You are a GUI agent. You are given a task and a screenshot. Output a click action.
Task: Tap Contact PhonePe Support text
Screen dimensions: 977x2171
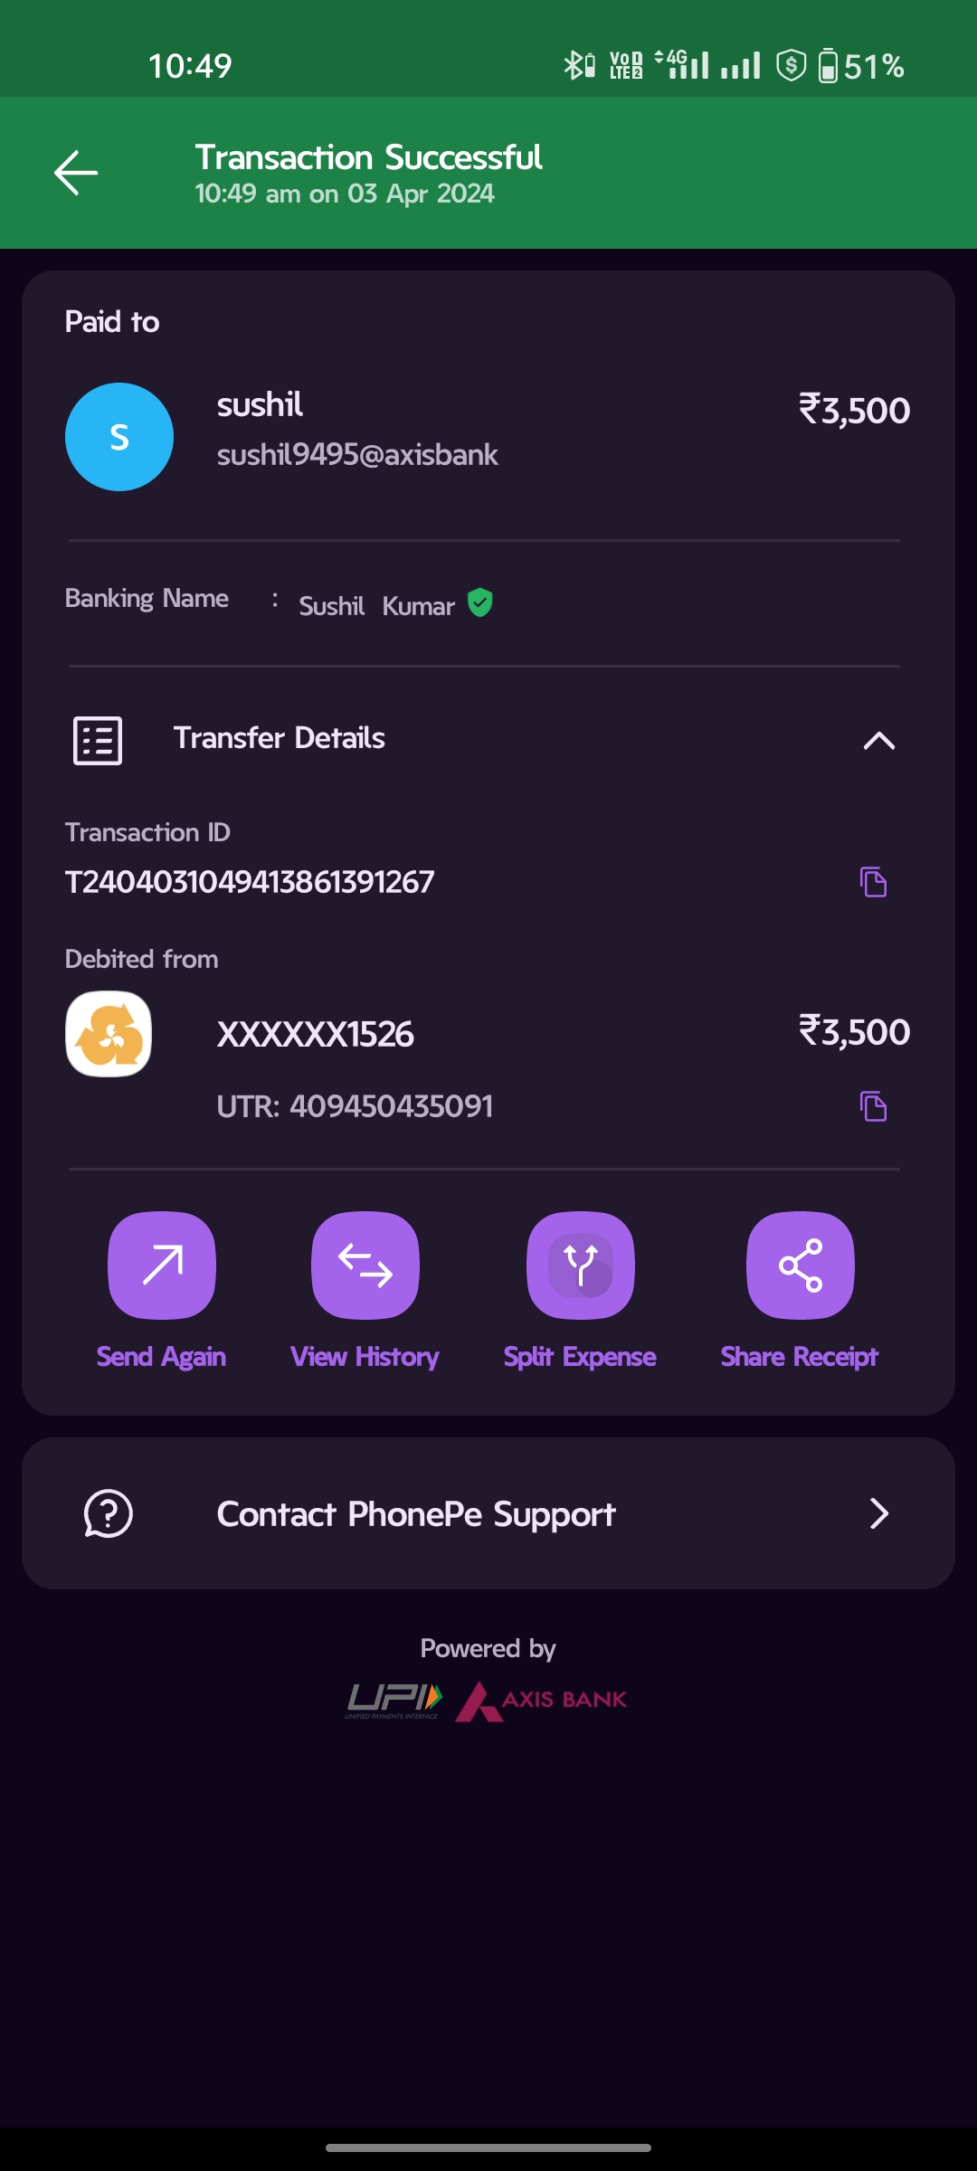(416, 1514)
